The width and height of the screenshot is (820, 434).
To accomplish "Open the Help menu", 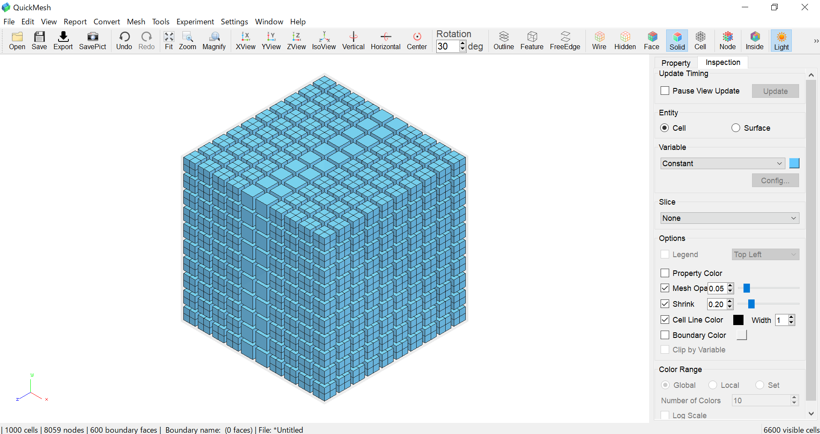I will [298, 21].
